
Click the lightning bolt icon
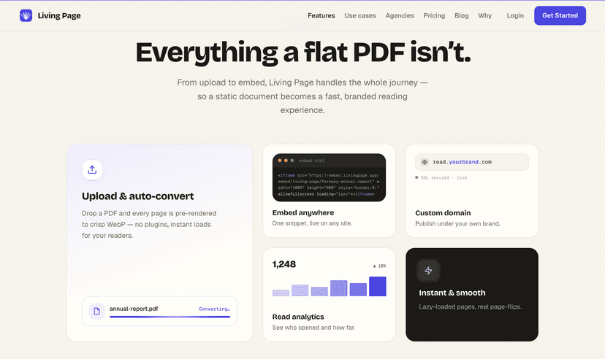point(428,271)
